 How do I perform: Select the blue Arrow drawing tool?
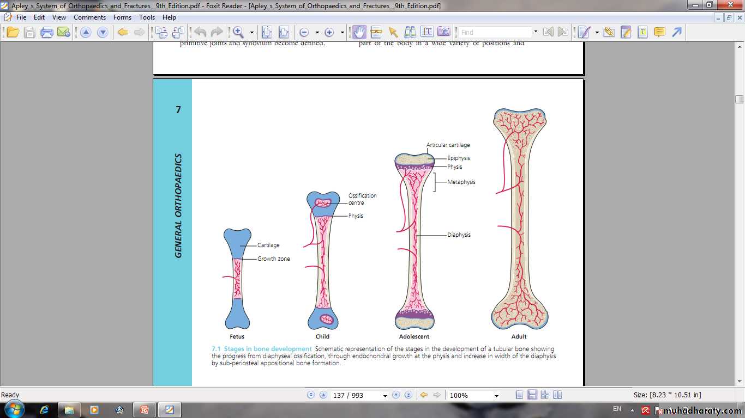coord(677,32)
